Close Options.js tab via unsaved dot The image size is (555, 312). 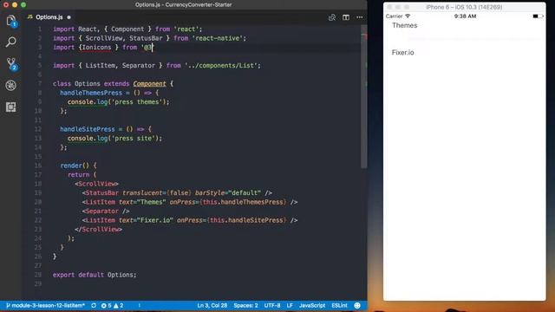point(69,17)
